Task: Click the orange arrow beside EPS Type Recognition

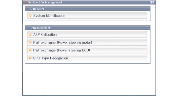Action: click(30, 58)
